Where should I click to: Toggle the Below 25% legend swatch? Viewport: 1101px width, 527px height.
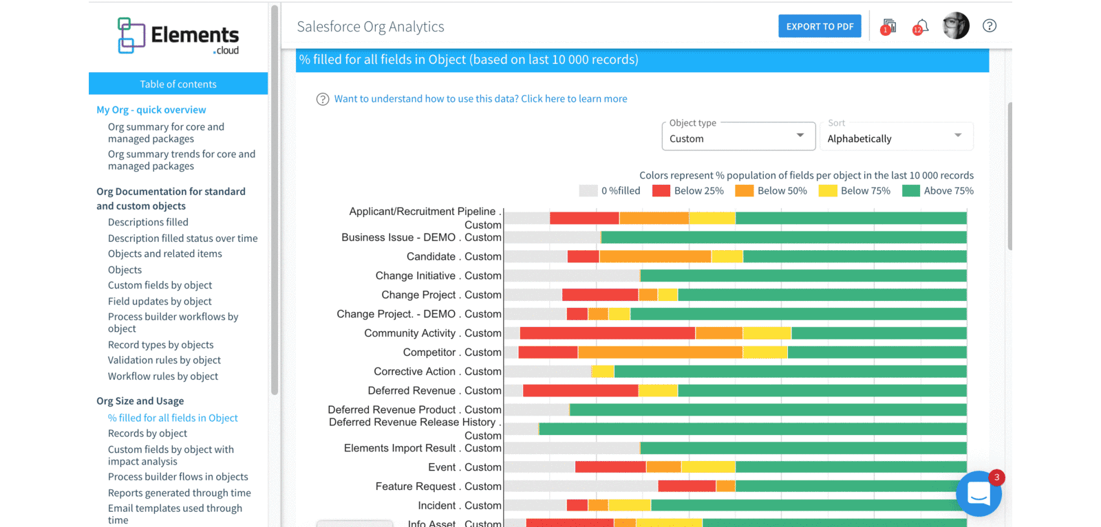(661, 191)
